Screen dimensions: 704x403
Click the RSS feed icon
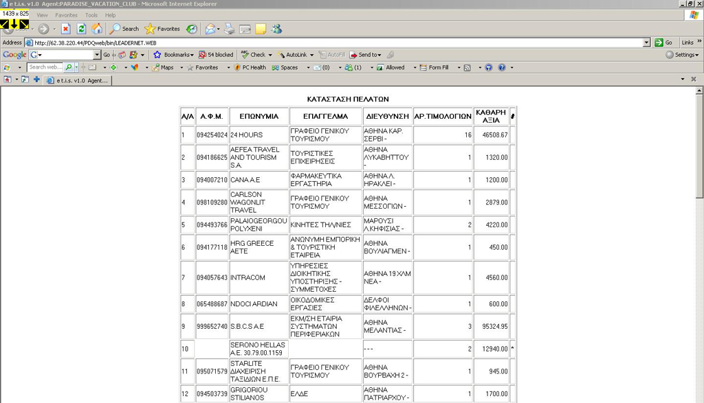pos(467,68)
